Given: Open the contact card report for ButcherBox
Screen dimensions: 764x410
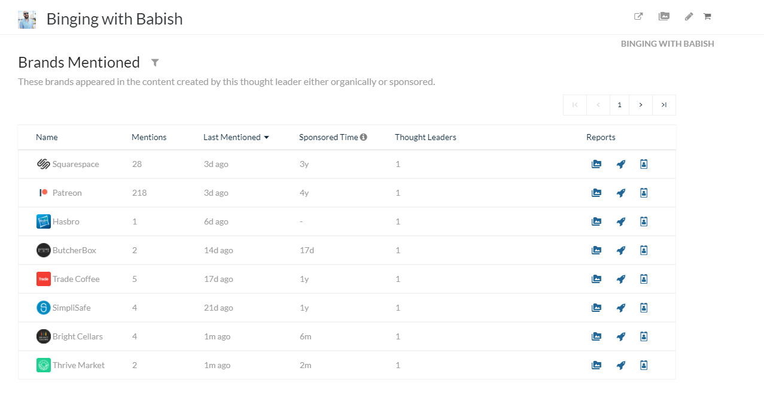Looking at the screenshot, I should tap(644, 250).
